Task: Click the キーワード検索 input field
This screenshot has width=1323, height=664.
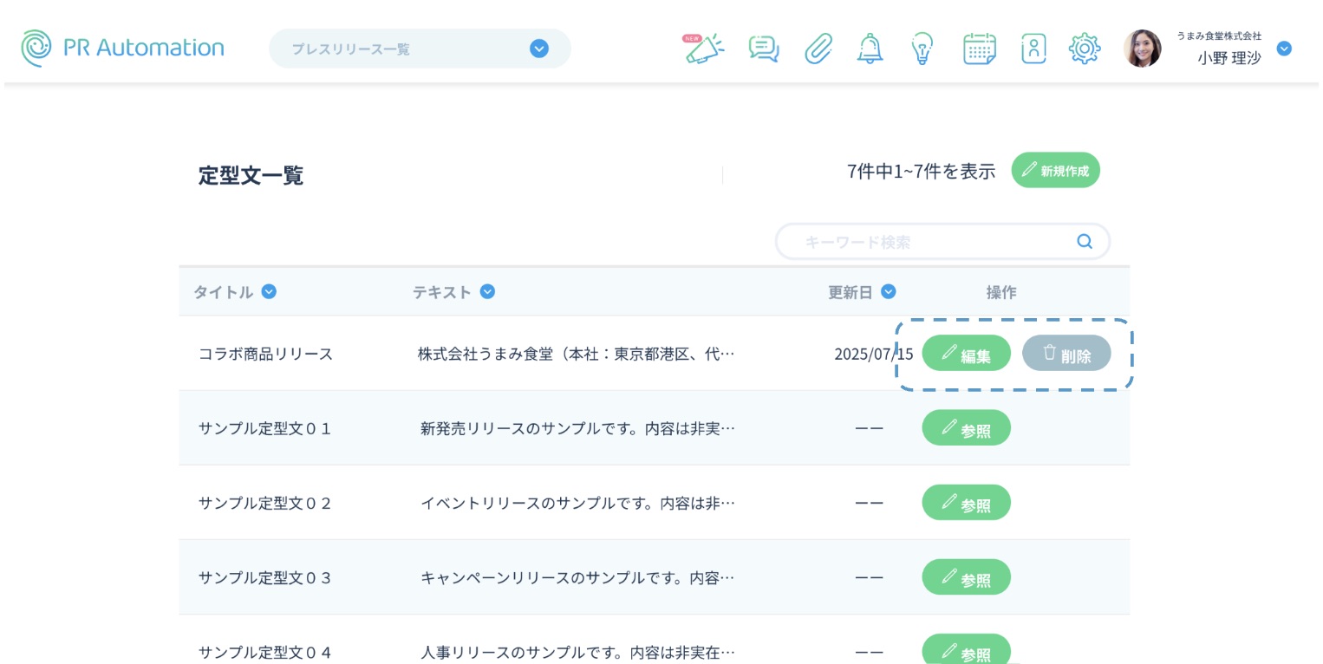Action: coord(932,242)
